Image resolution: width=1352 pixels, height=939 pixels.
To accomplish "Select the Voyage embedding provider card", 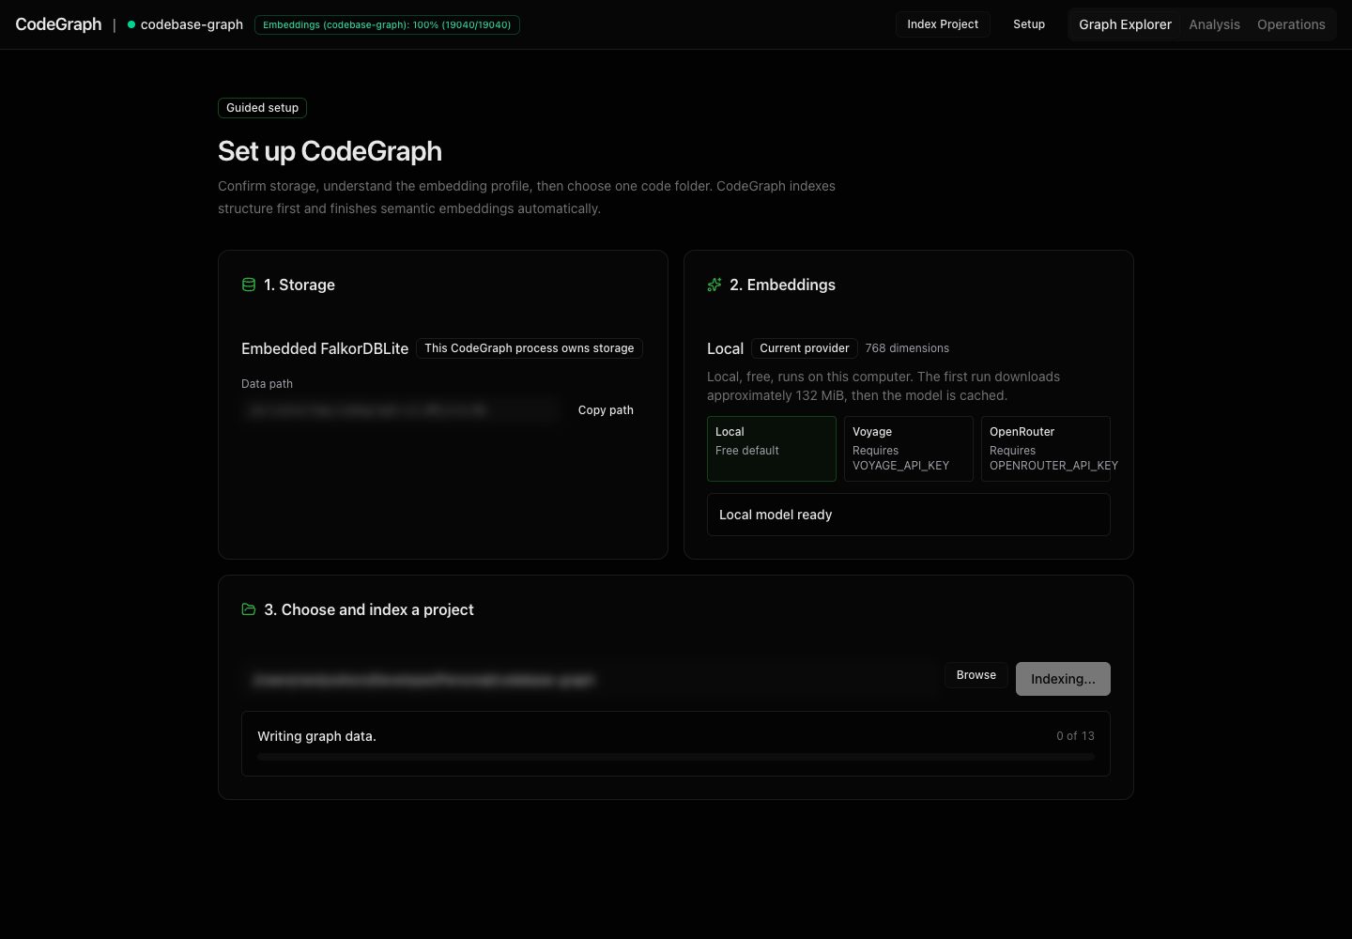I will click(x=909, y=449).
